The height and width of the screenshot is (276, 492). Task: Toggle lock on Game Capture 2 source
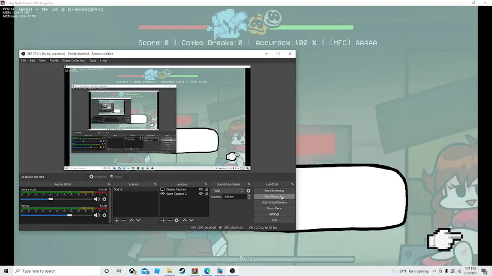pos(207,194)
